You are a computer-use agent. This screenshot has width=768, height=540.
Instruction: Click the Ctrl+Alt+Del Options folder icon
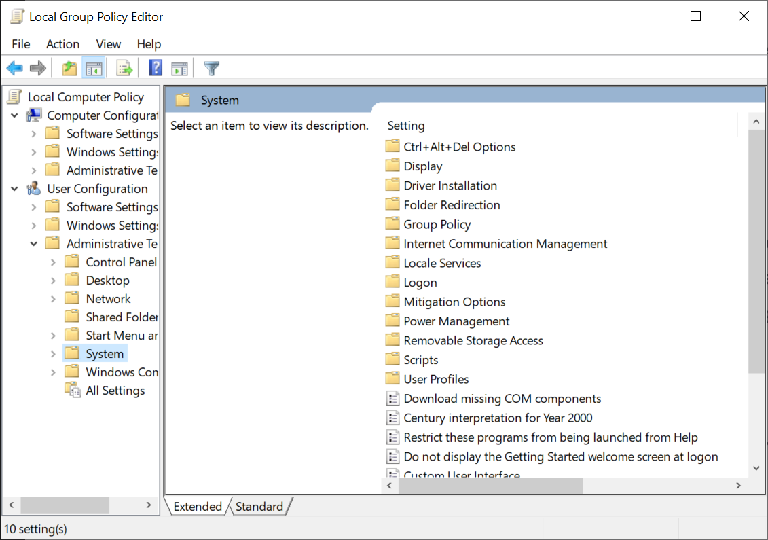[x=392, y=146]
